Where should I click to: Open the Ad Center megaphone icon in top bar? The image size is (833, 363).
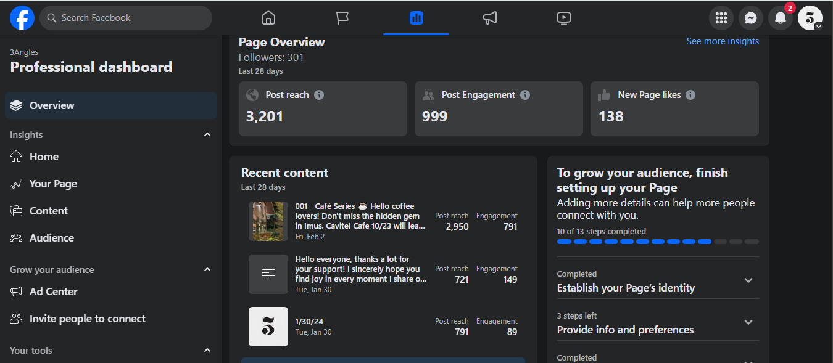click(490, 18)
